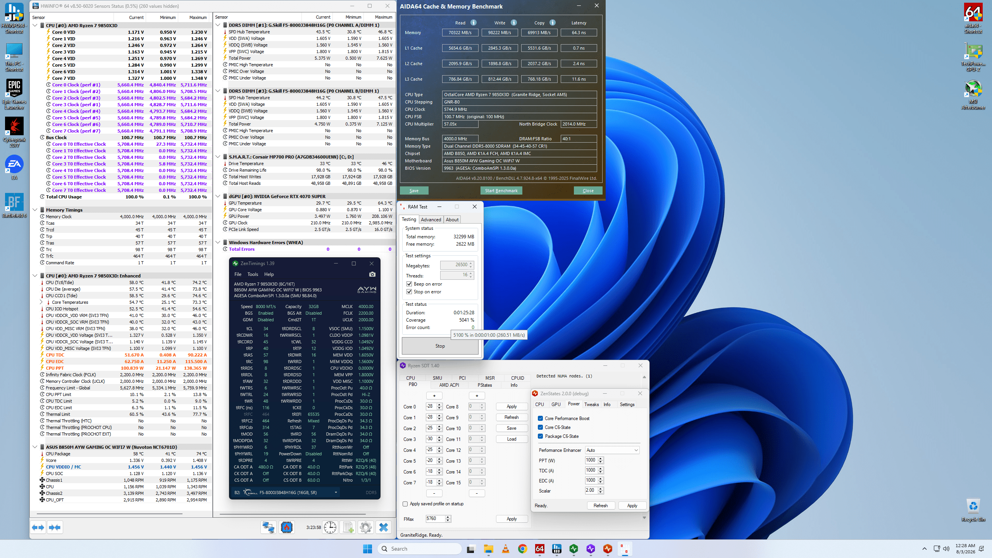This screenshot has height=558, width=992.
Task: Select the Cyberpunk 2077 desktop icon
Action: (14, 132)
